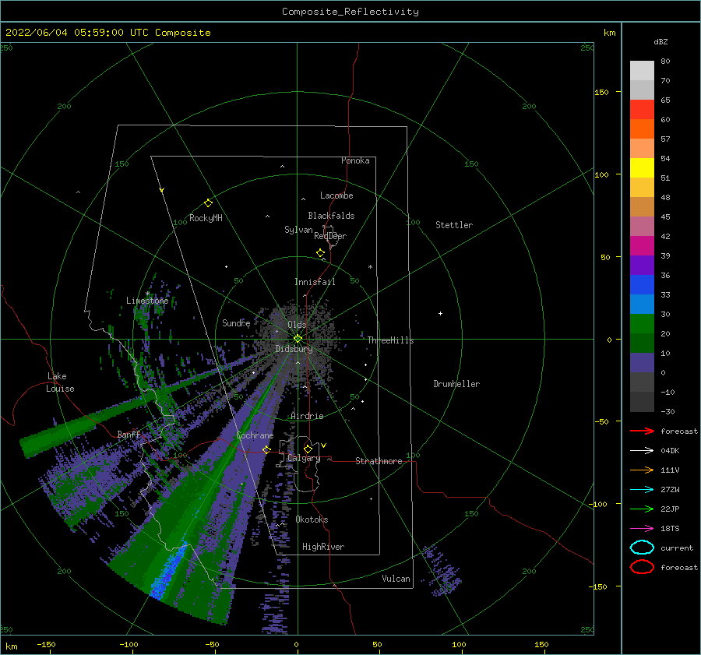Pick the orange swatch between 60 and 57 dBZ

642,129
